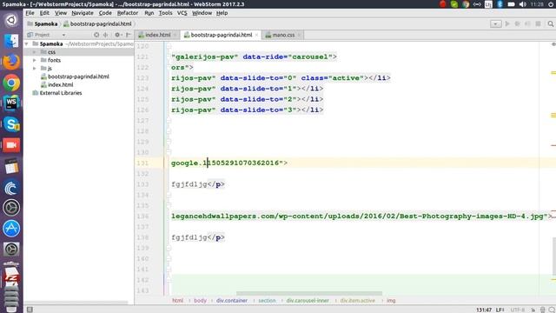Close the bootstrap-pagrindai.html tab
The image size is (556, 313).
(x=256, y=35)
